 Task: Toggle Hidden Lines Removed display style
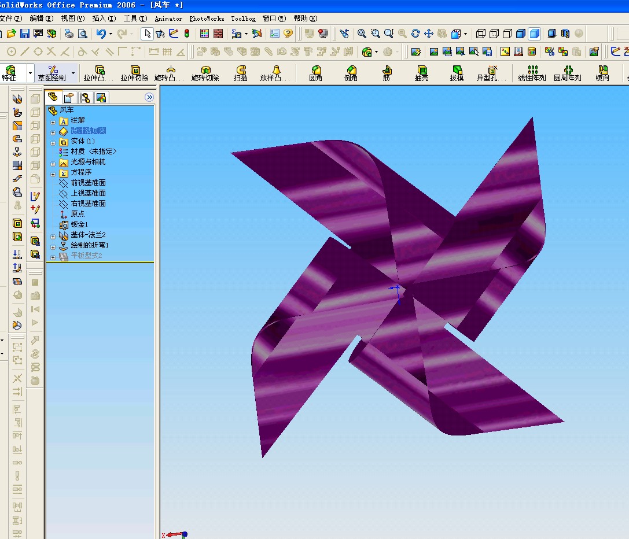pos(507,34)
